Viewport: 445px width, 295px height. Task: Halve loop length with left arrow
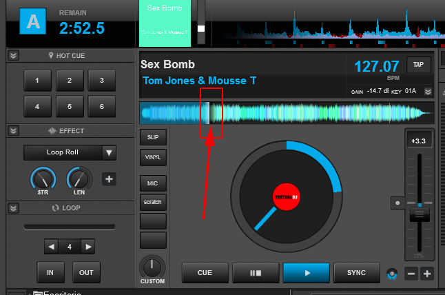[x=52, y=247]
